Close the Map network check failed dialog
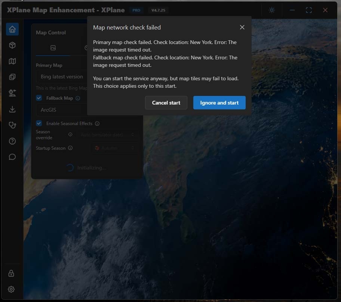This screenshot has height=302, width=341. [x=242, y=27]
